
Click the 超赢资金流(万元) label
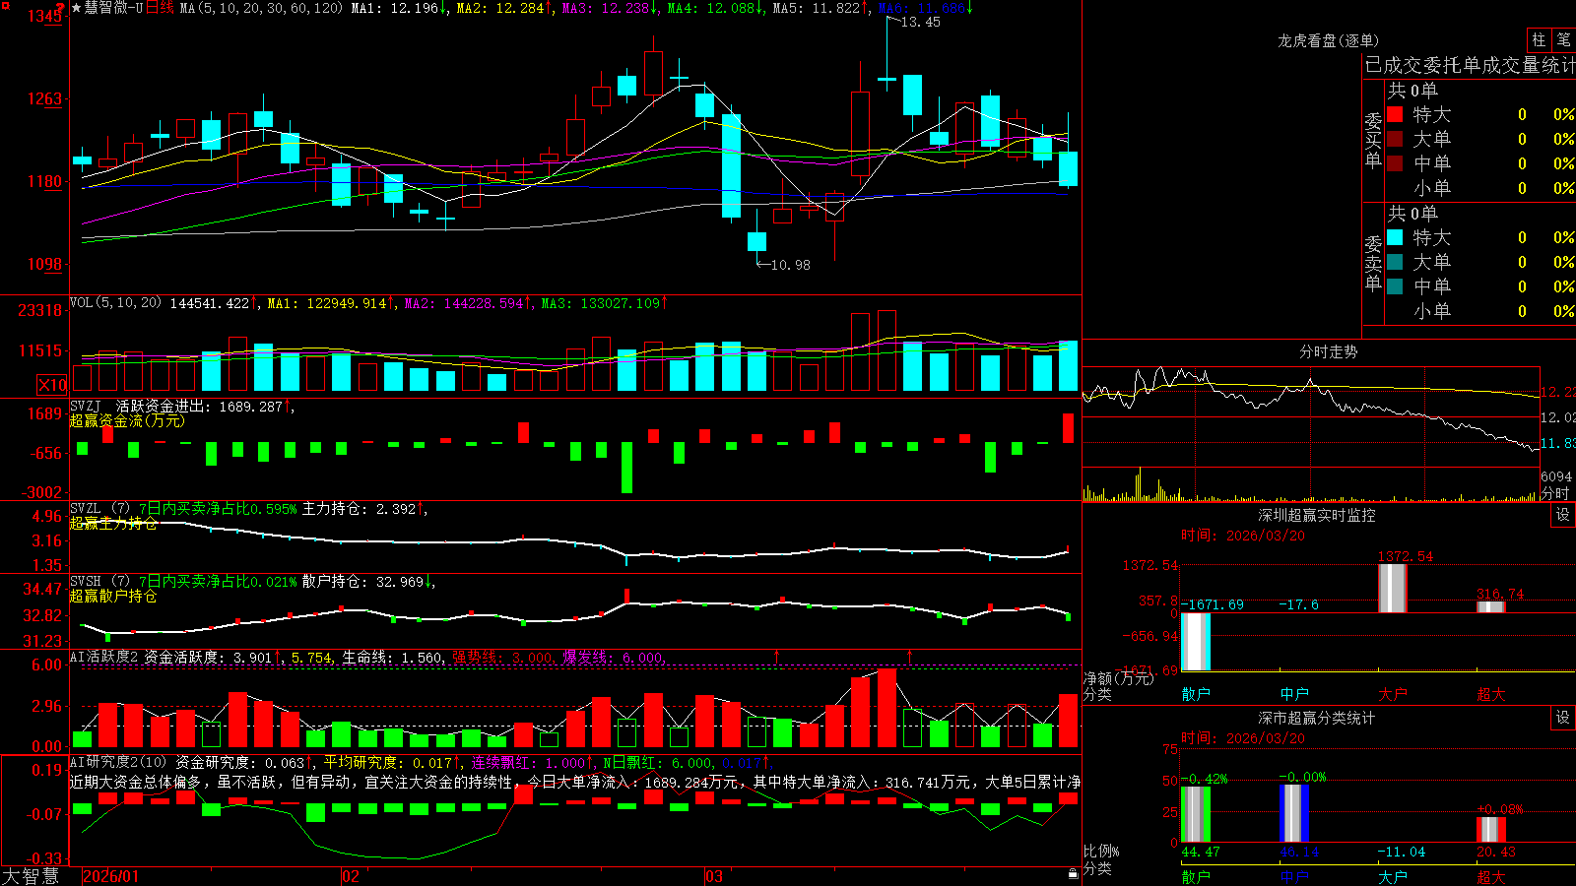(x=127, y=420)
